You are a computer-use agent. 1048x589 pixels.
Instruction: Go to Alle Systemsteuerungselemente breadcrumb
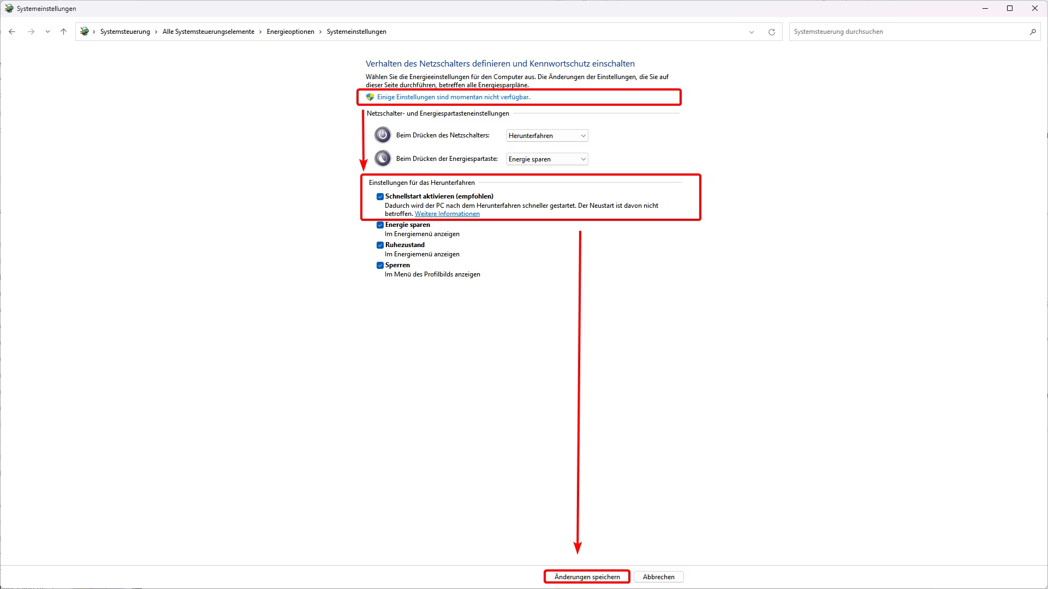point(208,32)
